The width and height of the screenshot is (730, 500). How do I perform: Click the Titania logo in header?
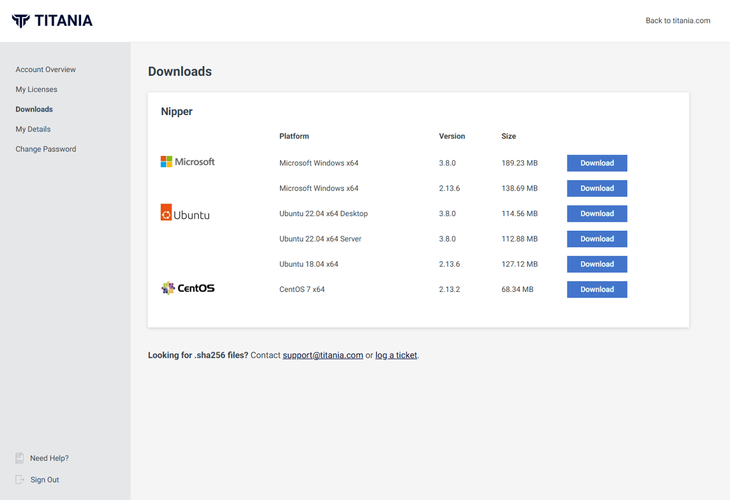point(52,21)
